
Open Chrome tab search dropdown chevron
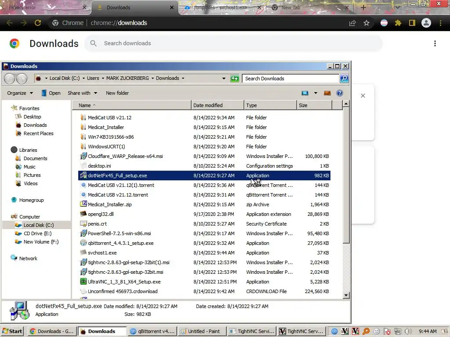coord(397,7)
